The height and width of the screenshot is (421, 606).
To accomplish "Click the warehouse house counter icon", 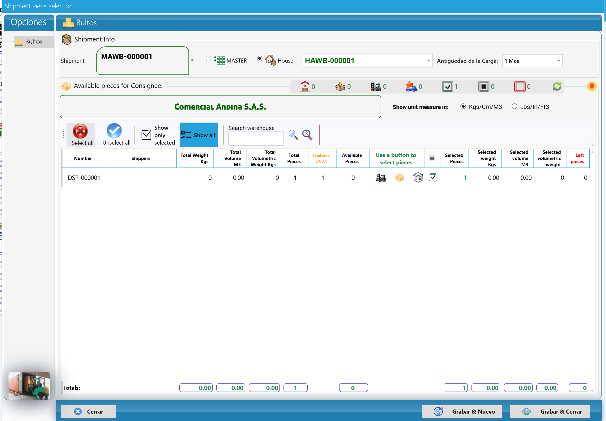I will point(305,86).
